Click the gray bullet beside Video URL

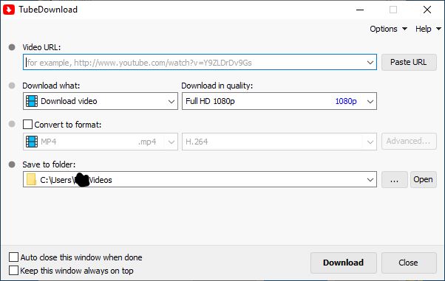12,47
